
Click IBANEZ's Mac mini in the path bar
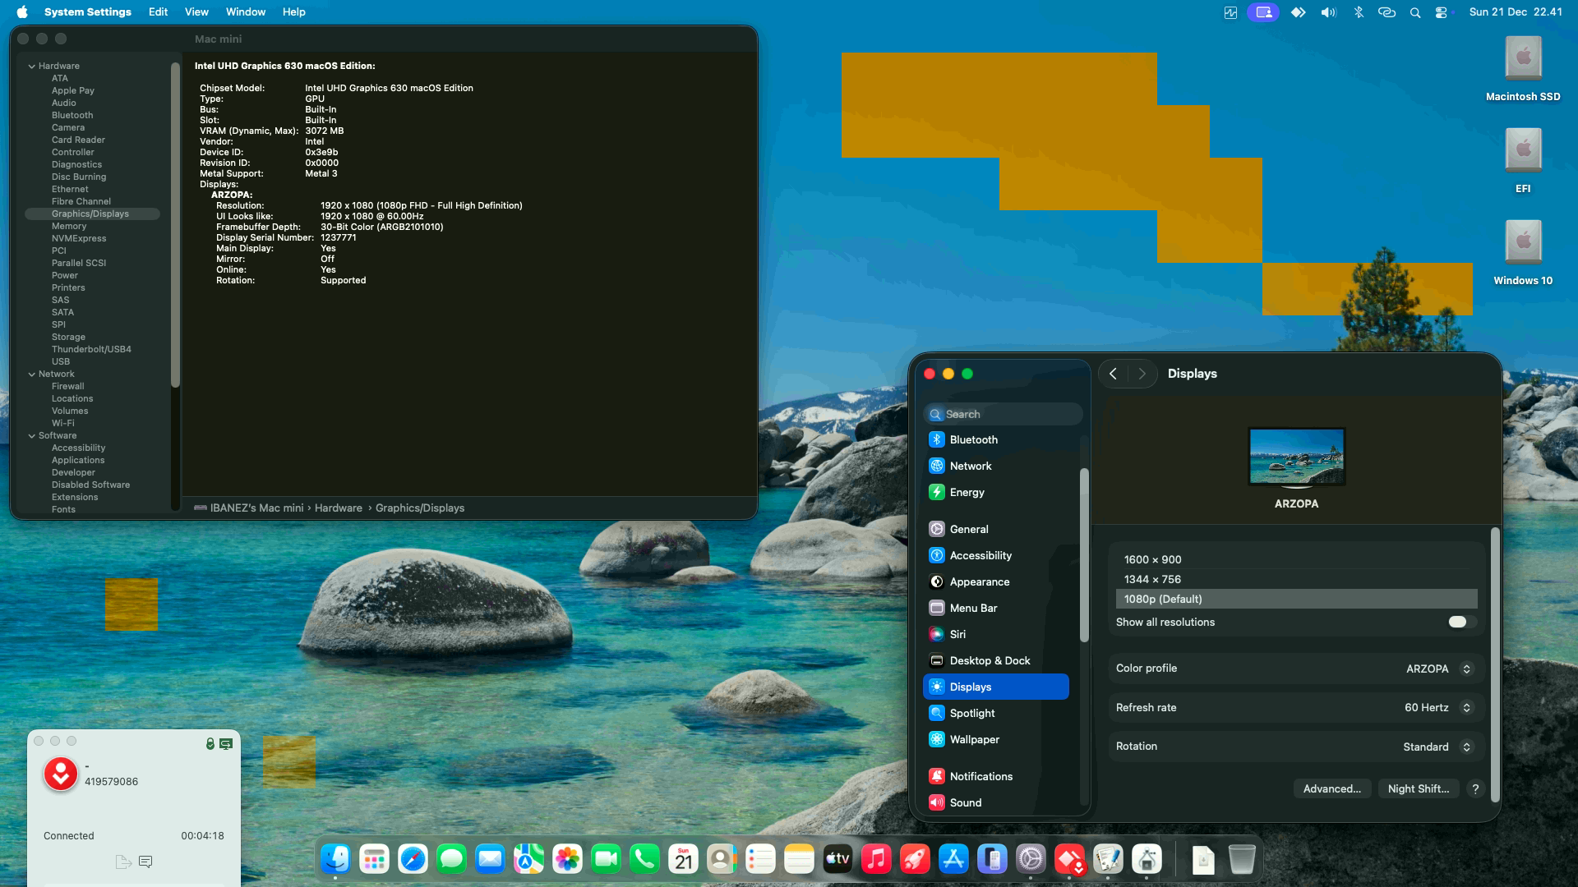(249, 508)
